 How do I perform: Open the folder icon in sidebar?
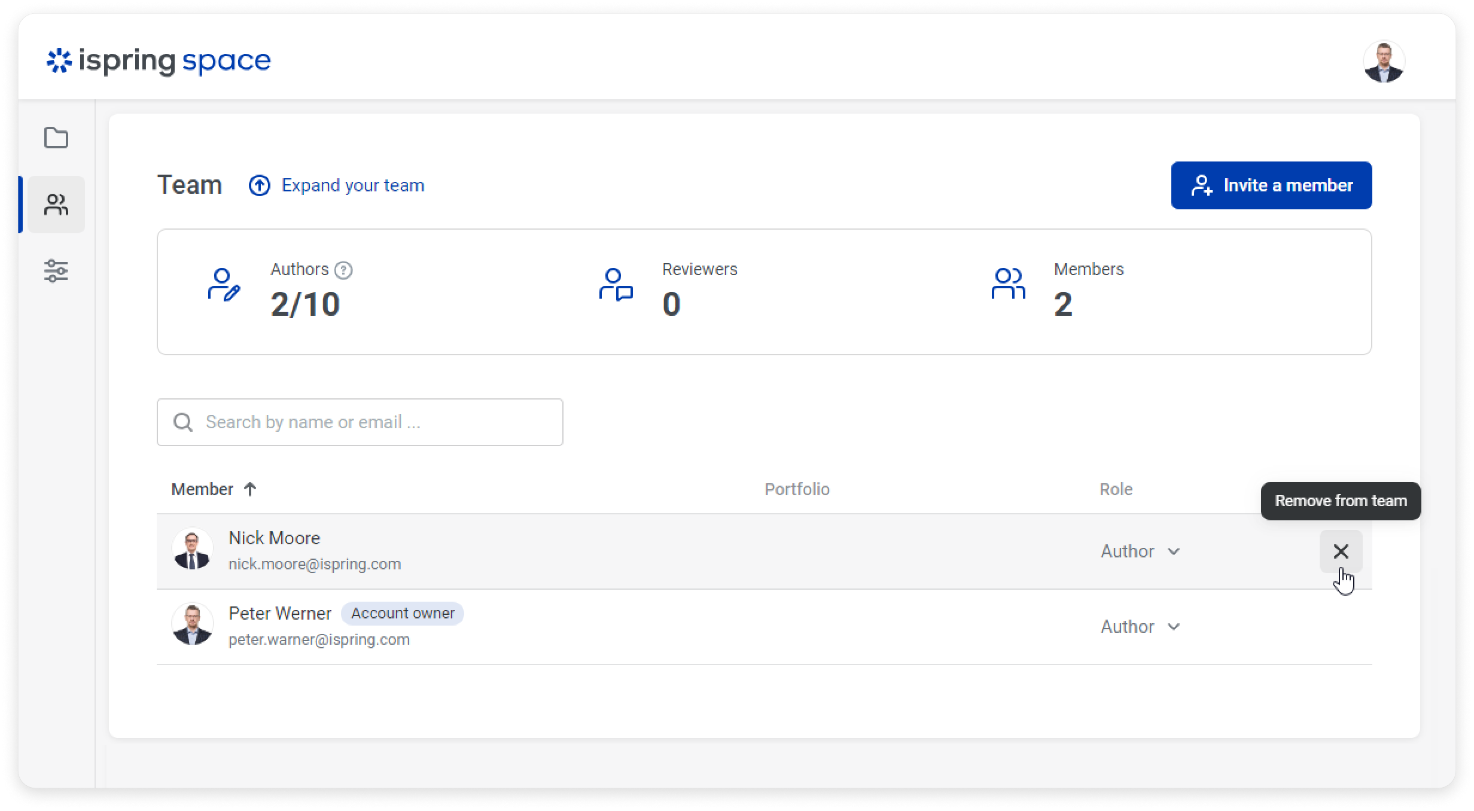(56, 138)
